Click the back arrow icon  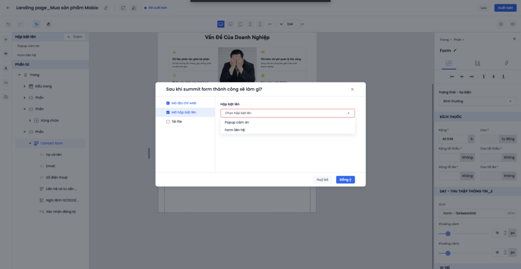[8, 8]
